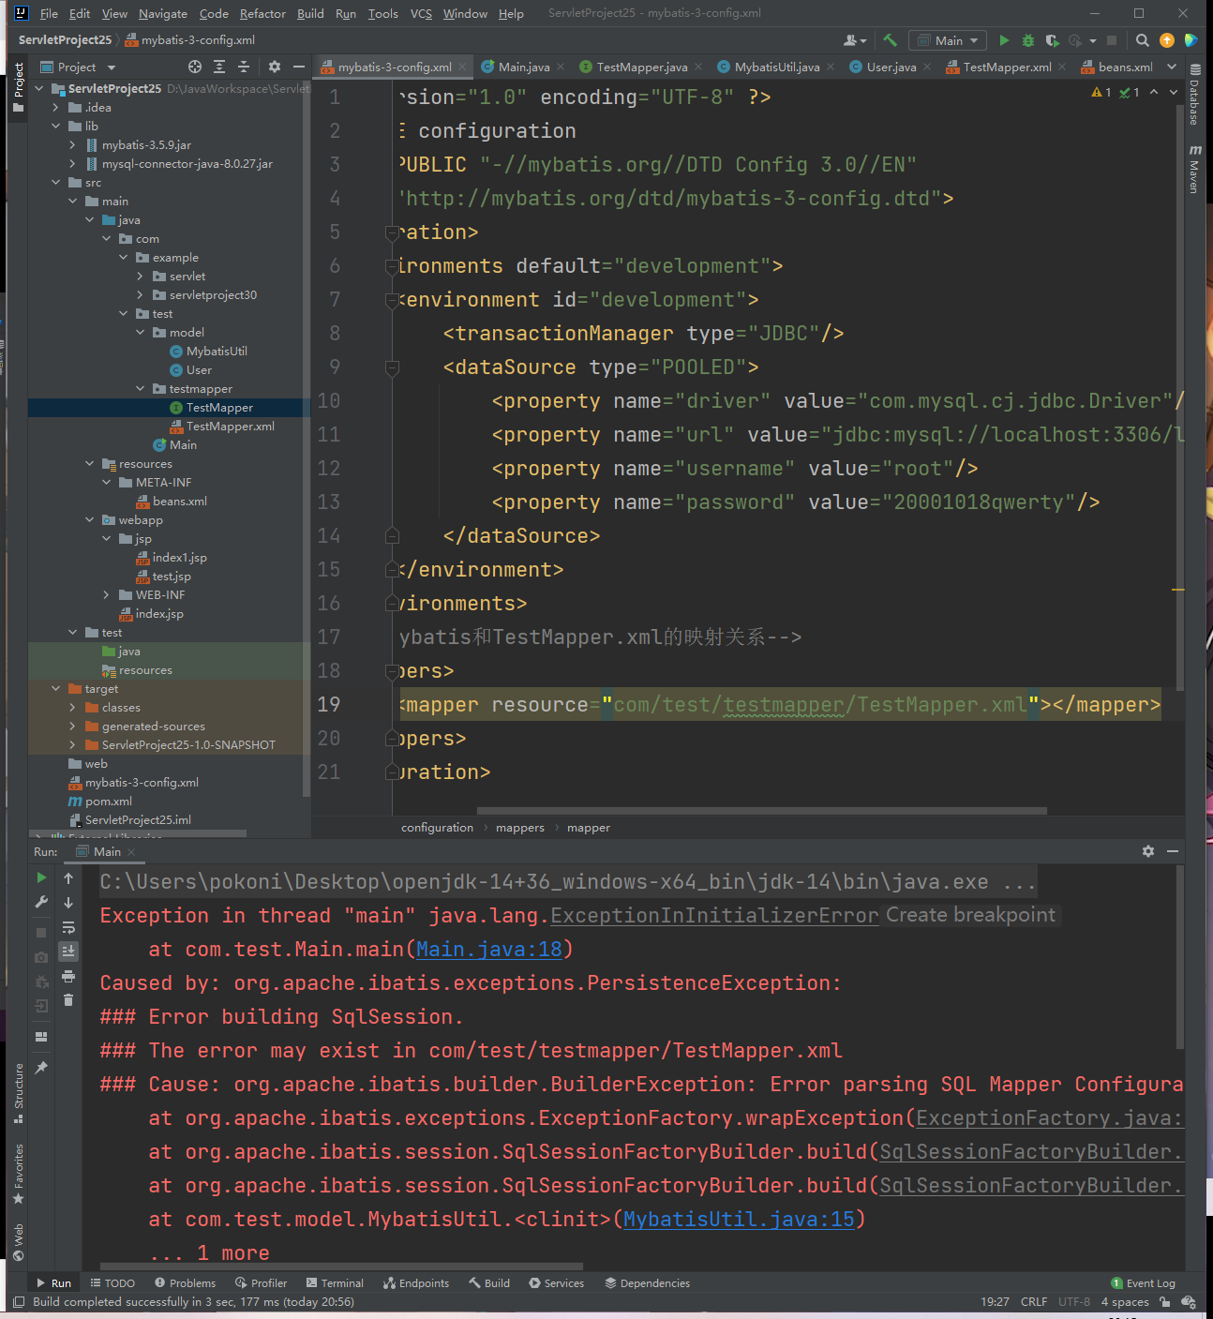Switch to MybatisUtil.java editor tab
1213x1319 pixels.
(x=776, y=67)
